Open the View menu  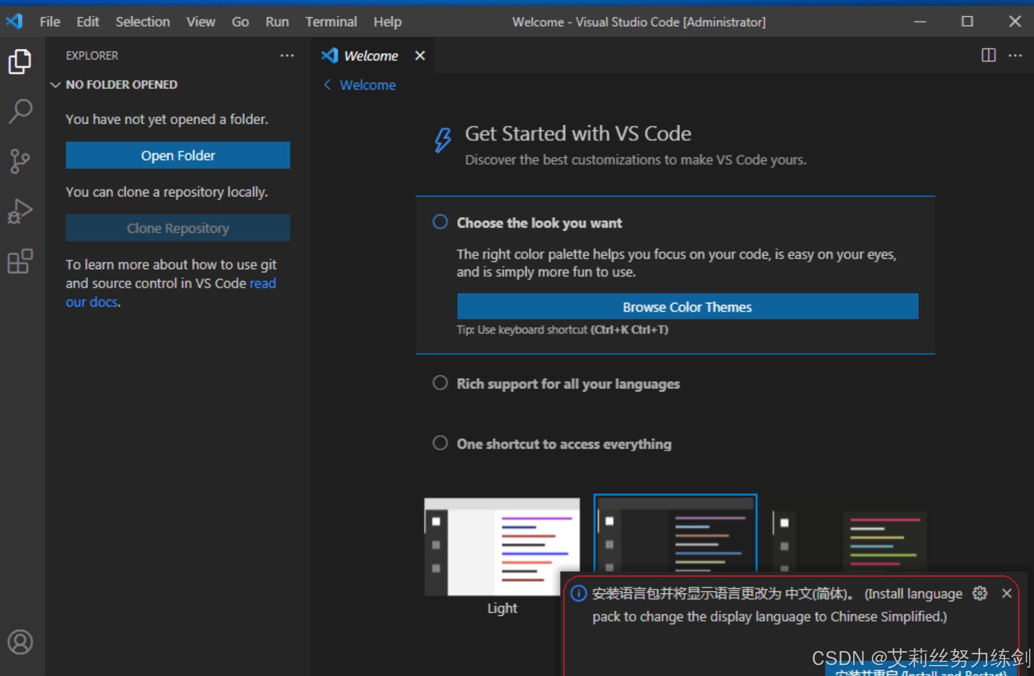click(x=201, y=22)
